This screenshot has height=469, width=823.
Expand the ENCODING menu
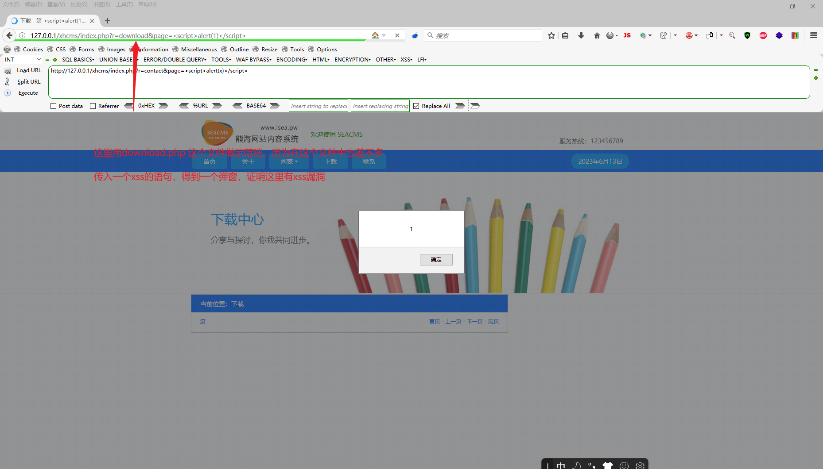pos(292,59)
